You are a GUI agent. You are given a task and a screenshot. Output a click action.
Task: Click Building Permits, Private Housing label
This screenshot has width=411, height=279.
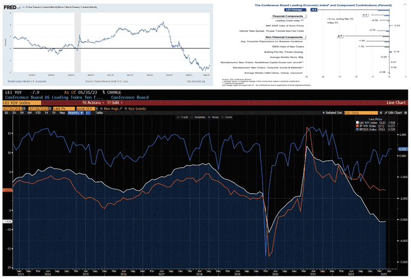pos(284,52)
